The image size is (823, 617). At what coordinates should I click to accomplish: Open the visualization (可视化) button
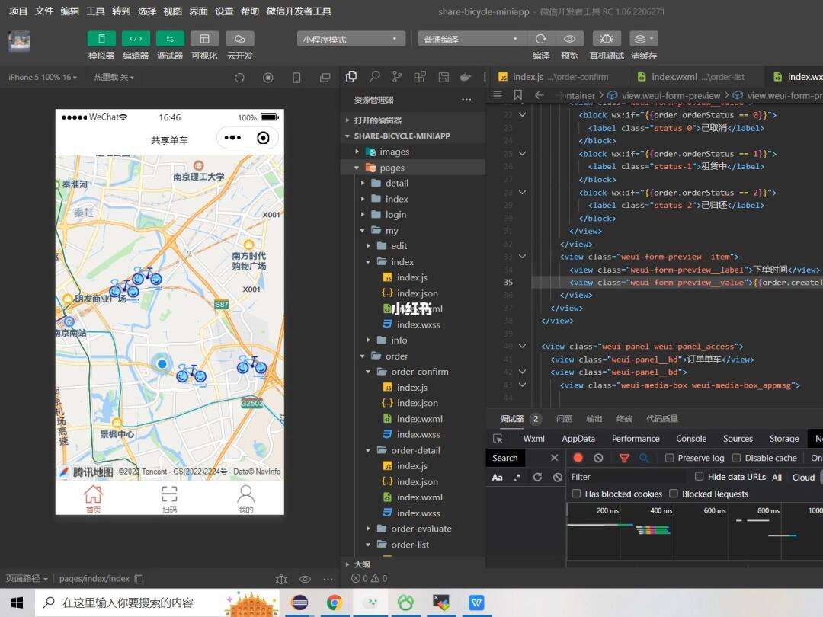(204, 39)
